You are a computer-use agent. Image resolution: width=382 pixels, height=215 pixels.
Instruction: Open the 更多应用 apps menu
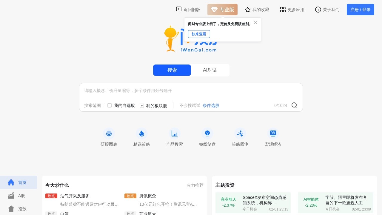point(292,10)
